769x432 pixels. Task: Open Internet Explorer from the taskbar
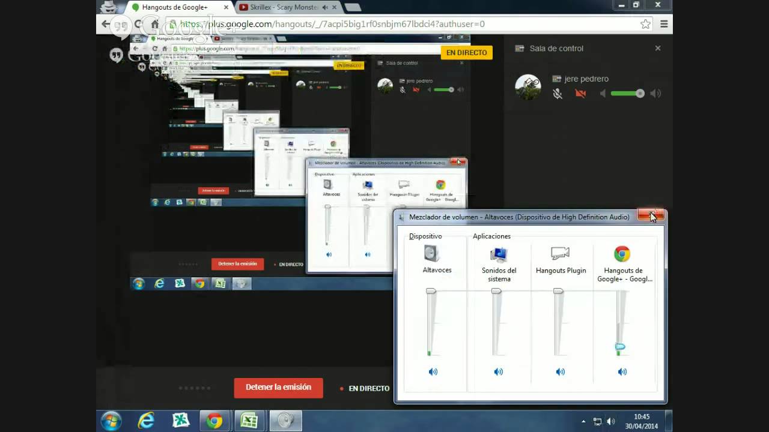coord(146,421)
